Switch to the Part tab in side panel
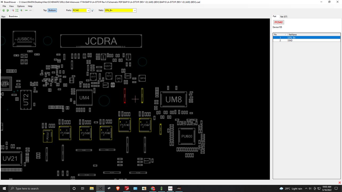Viewport: 342px width, 192px height. click(x=274, y=17)
